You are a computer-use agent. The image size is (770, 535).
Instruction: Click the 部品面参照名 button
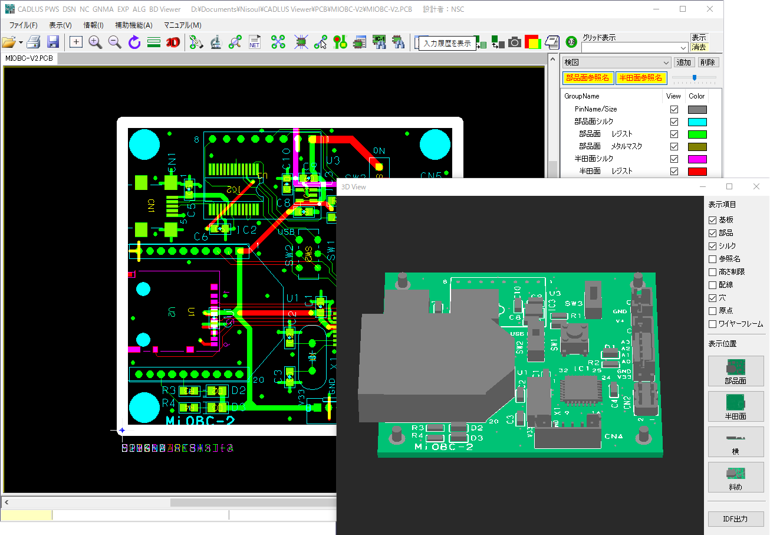588,78
